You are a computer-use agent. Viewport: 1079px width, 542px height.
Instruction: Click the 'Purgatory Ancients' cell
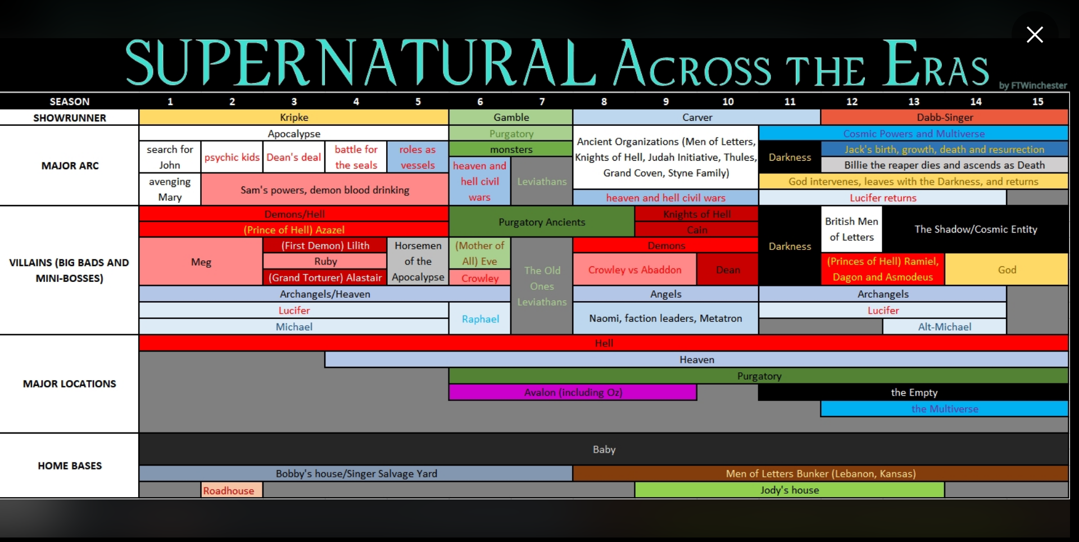pyautogui.click(x=542, y=222)
